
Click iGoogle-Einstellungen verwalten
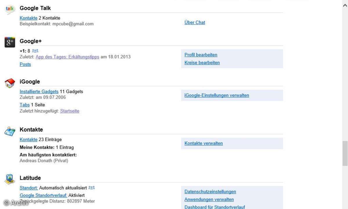[x=217, y=95]
